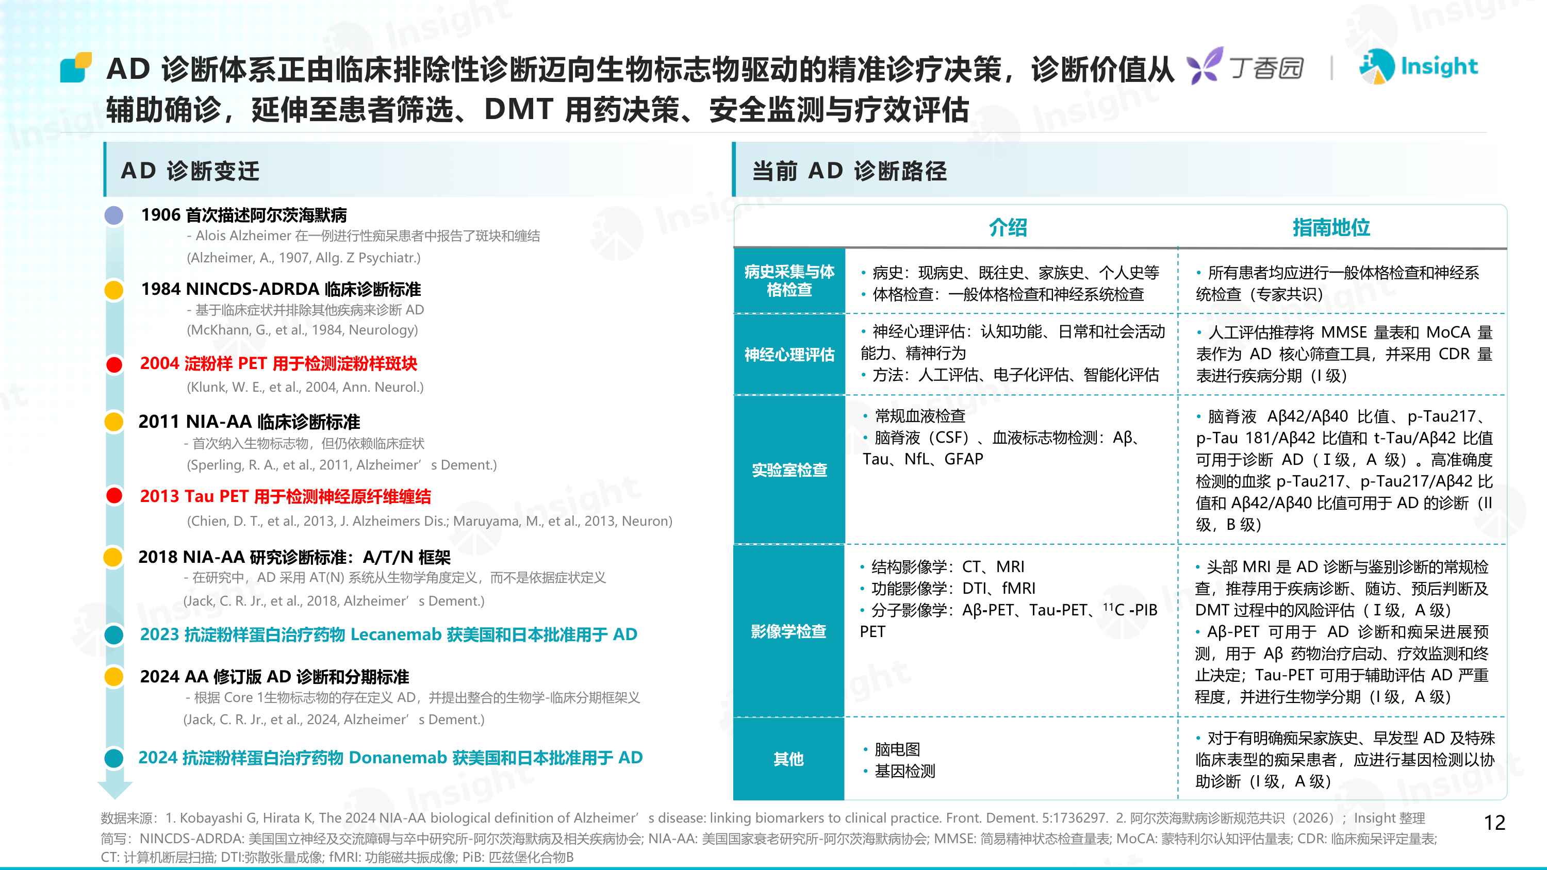Click the yellow 1984 timeline dot
The image size is (1547, 870).
pos(114,290)
